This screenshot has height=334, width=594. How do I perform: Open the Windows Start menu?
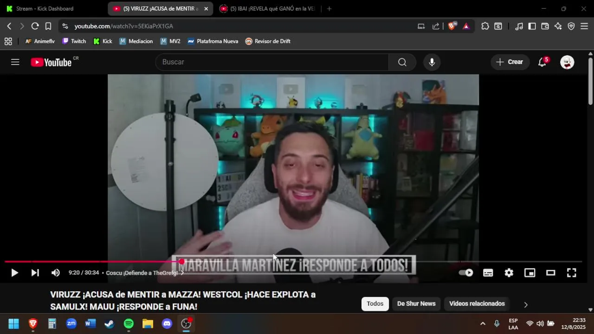[x=13, y=324]
